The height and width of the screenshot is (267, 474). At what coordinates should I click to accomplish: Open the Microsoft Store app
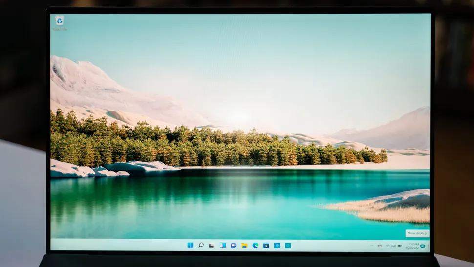coord(266,245)
